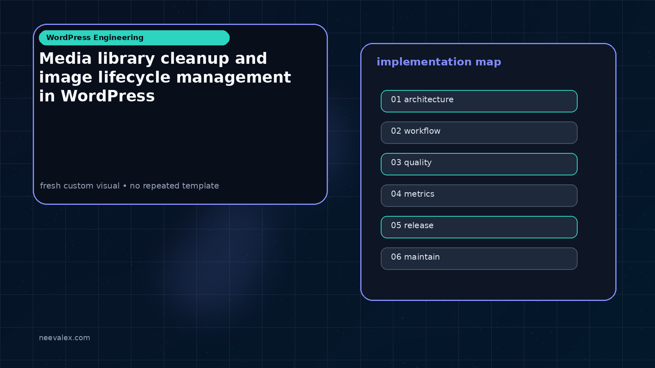Viewport: 655px width, 368px height.
Task: Click the Media library cleanup title
Action: pyautogui.click(x=165, y=77)
